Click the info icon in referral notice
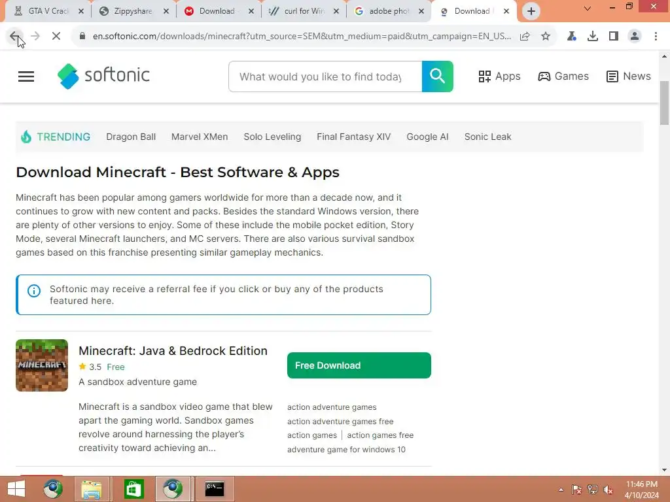 coord(34,291)
